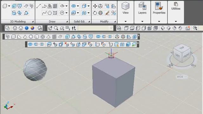
Task: Open Union dropdown arrow in Solid Editing ribbon panel
Action: (78, 6)
